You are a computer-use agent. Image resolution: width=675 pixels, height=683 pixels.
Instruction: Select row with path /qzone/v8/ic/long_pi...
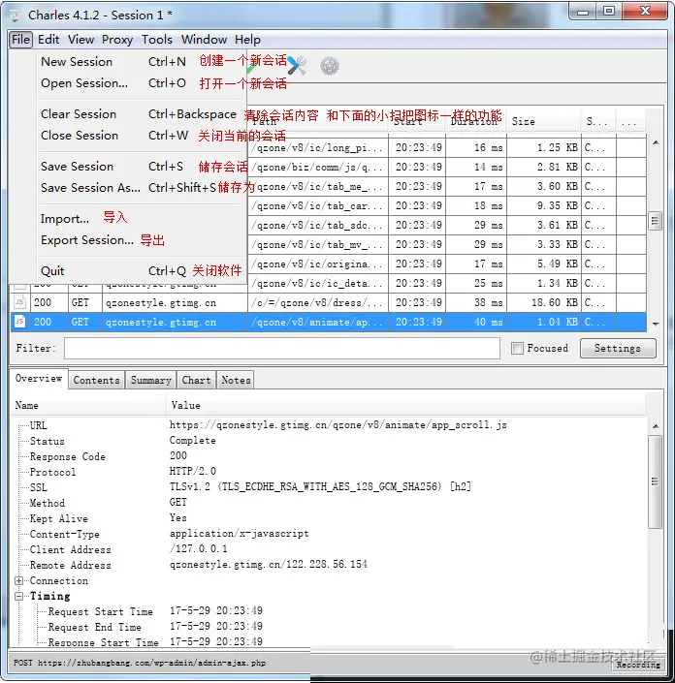click(x=446, y=147)
